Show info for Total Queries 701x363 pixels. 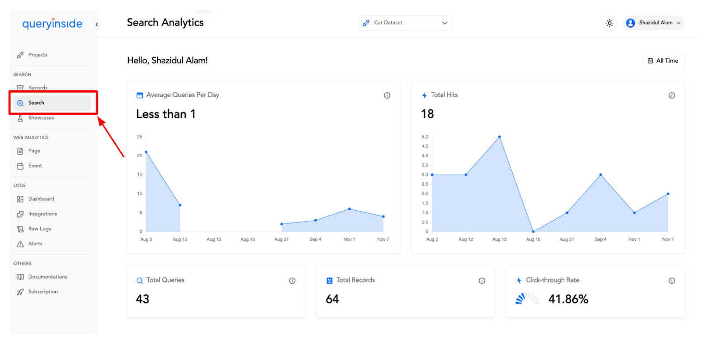(x=292, y=281)
